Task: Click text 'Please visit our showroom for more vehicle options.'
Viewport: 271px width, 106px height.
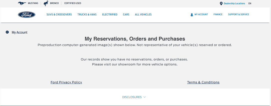Action: click(x=135, y=64)
